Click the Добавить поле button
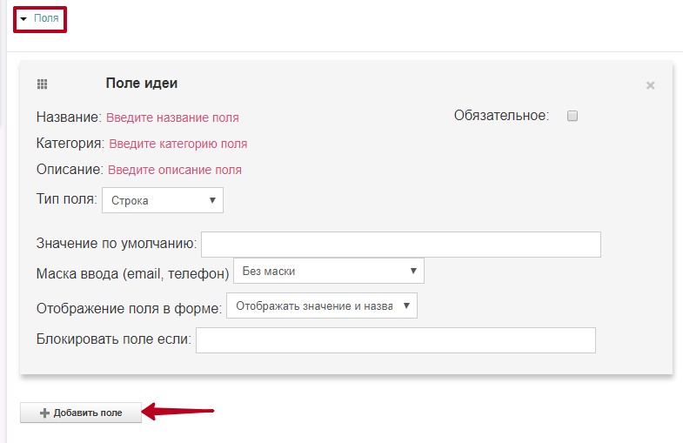The image size is (683, 443). tap(81, 413)
